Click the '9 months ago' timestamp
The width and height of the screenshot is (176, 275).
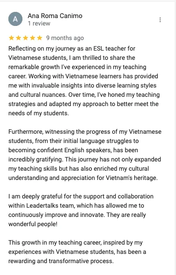pyautogui.click(x=65, y=38)
